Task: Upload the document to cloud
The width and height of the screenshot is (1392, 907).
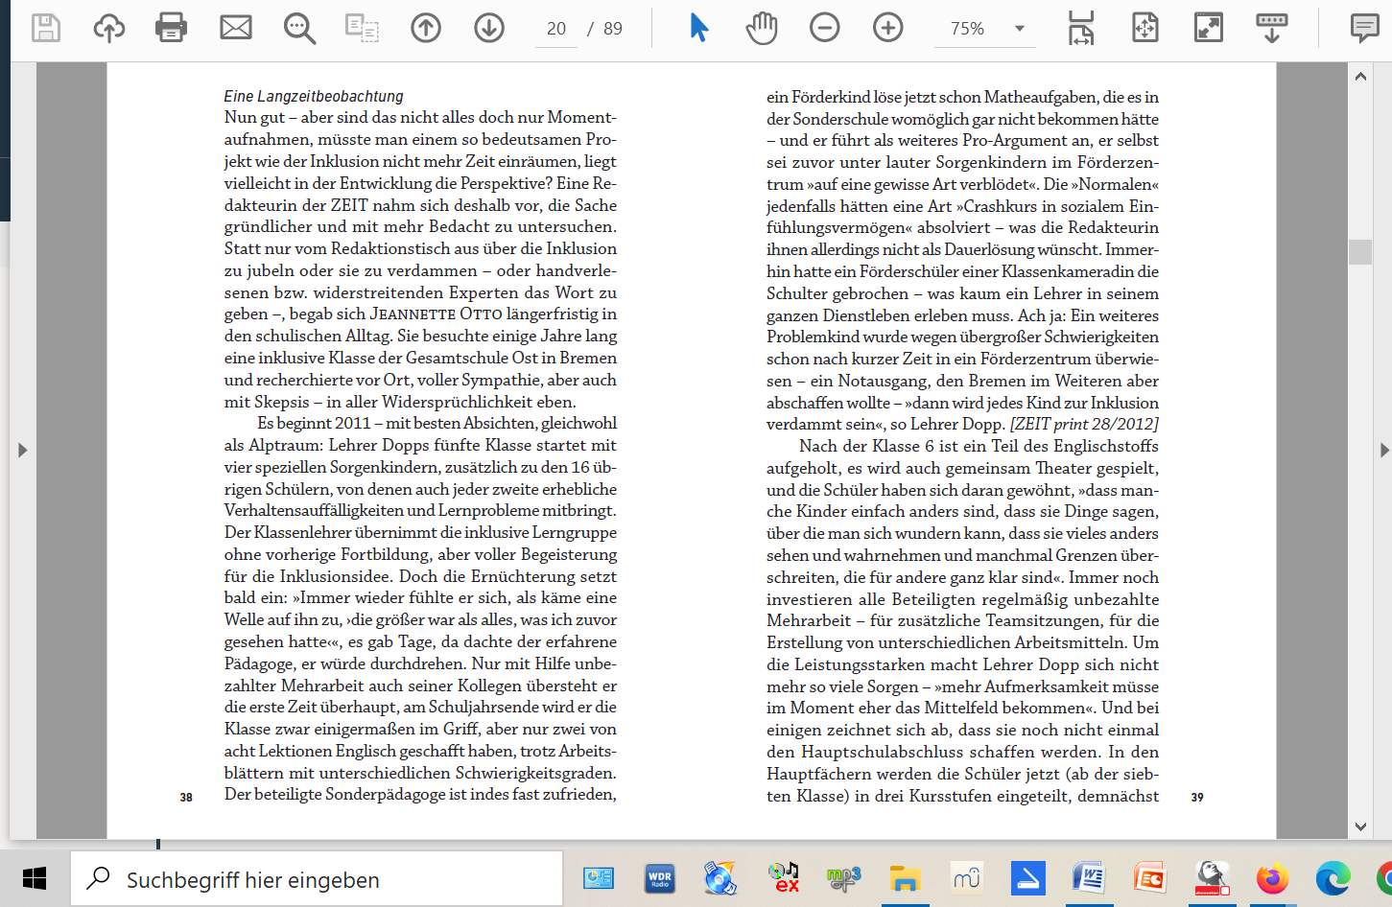Action: coord(108,28)
